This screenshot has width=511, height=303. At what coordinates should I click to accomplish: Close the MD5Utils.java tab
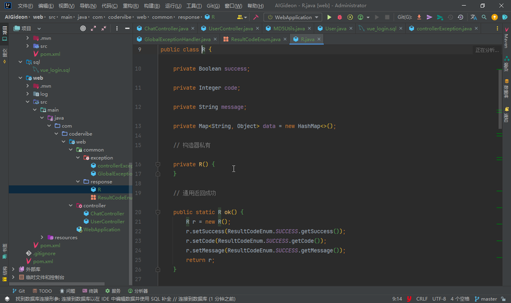[x=310, y=29]
